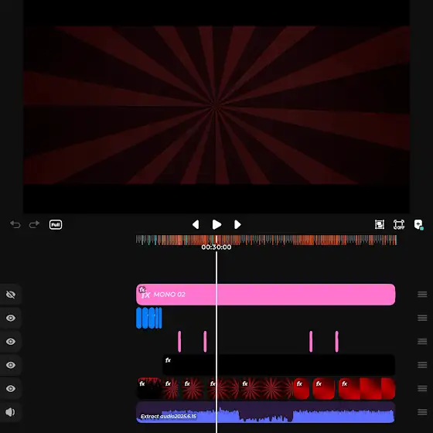Open the audio track handle menu

422,412
